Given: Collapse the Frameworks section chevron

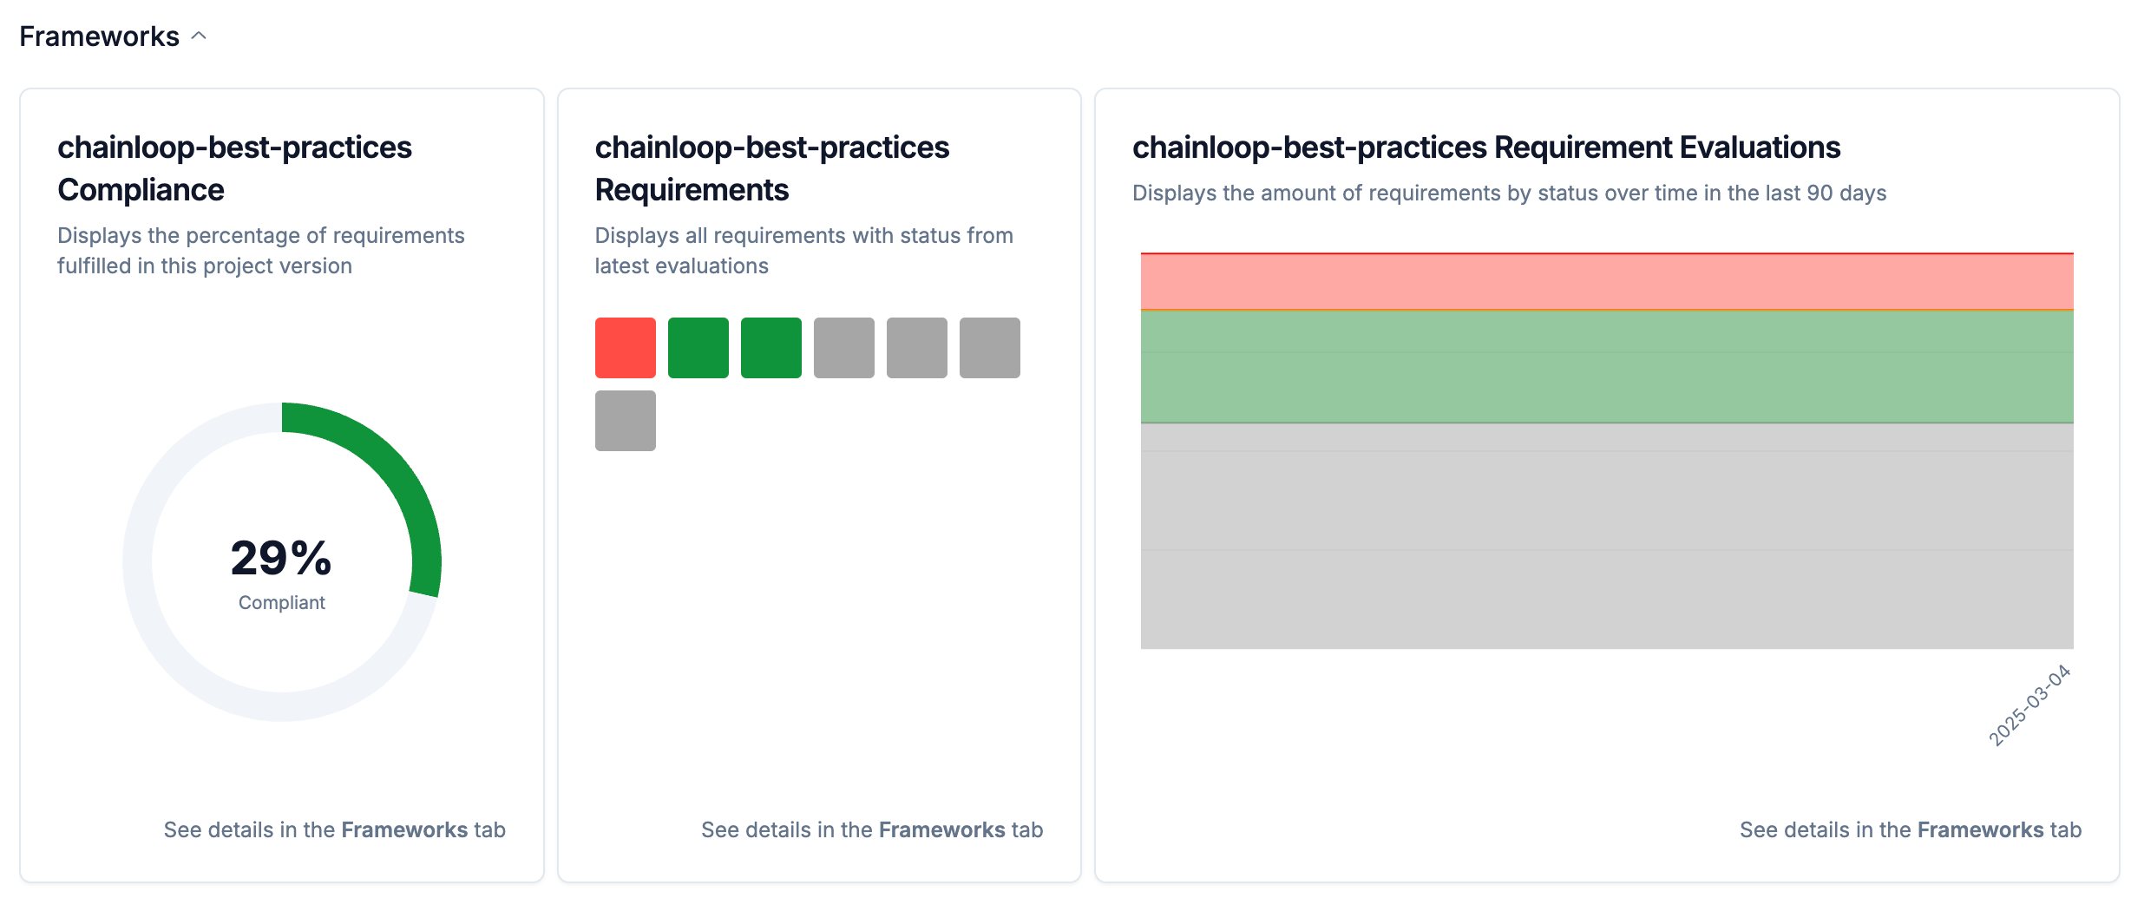Looking at the screenshot, I should 199,36.
